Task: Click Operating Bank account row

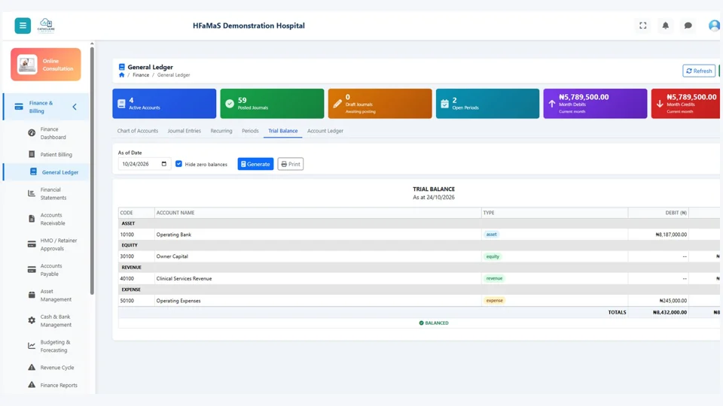Action: point(419,235)
